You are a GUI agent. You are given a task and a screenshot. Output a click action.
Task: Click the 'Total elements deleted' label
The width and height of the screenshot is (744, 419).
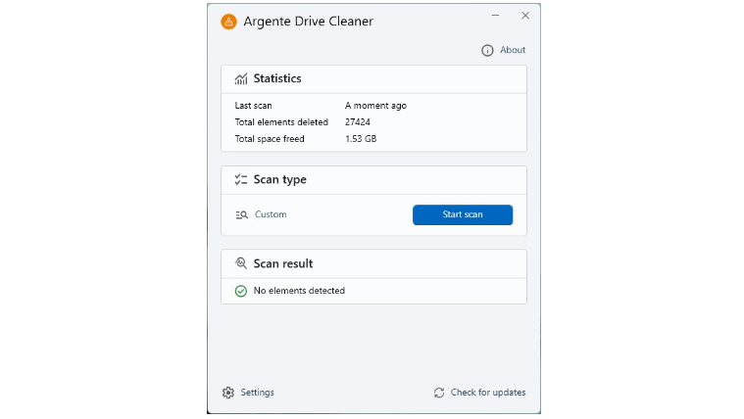coord(281,121)
